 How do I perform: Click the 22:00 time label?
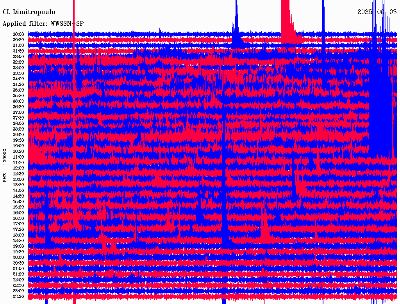18,280
